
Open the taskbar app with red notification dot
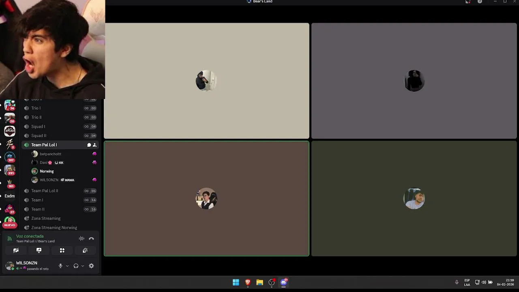[272, 282]
